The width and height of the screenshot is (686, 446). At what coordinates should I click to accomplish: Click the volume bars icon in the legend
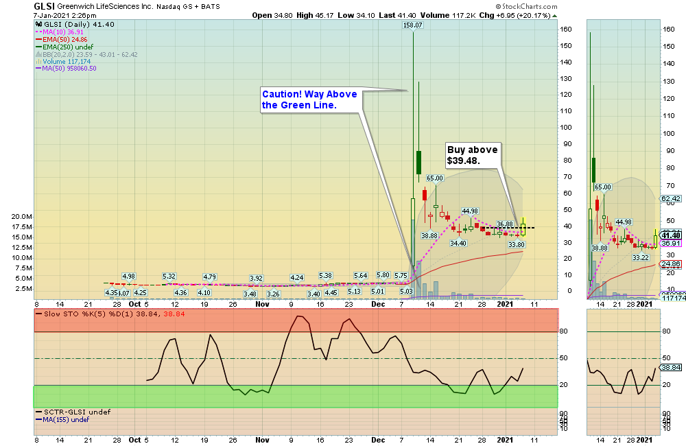(38, 62)
